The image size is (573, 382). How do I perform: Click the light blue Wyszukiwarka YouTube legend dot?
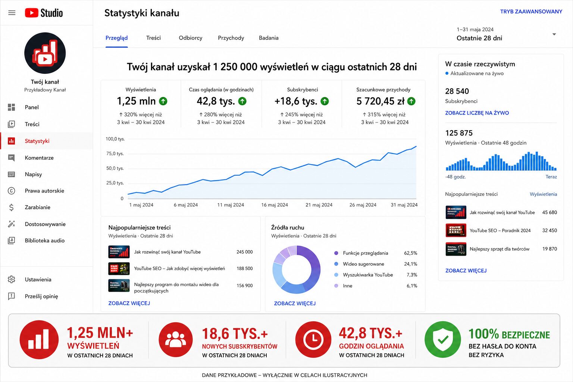coord(336,275)
